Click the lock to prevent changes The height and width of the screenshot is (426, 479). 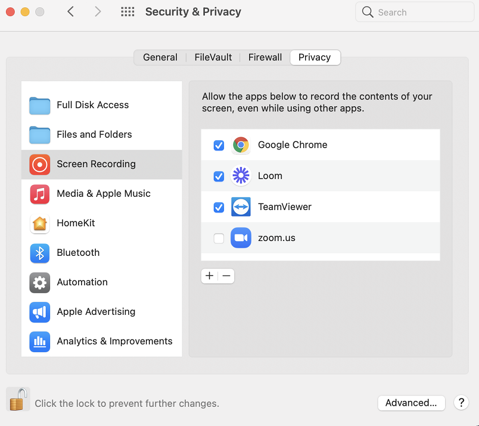18,399
